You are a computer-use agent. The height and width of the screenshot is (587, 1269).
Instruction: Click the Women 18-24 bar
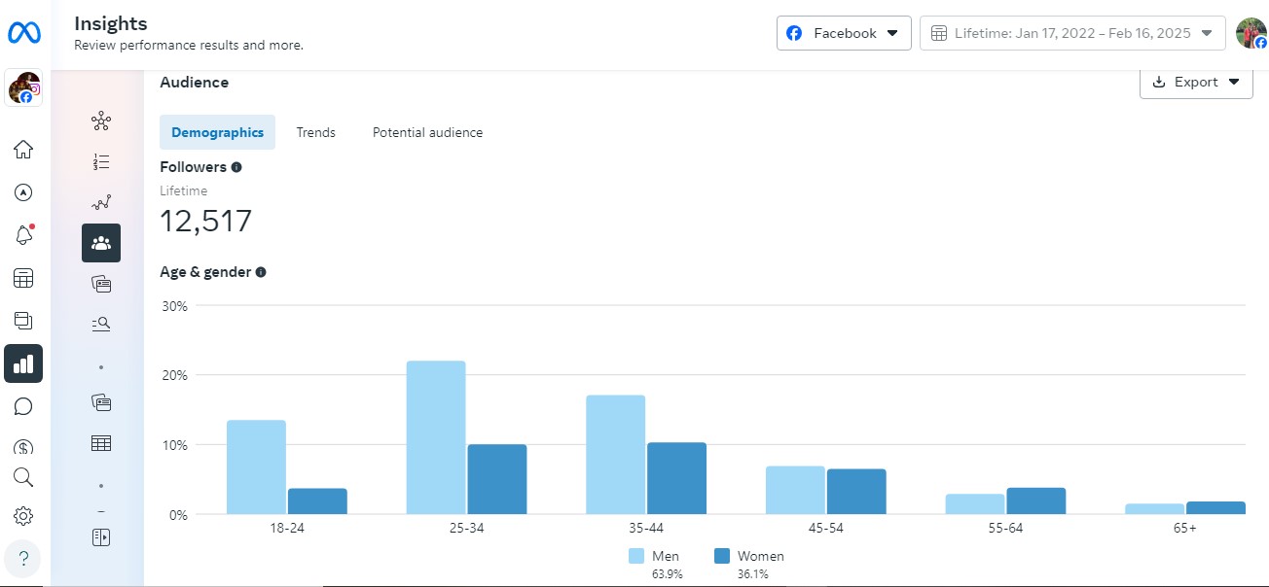317,501
